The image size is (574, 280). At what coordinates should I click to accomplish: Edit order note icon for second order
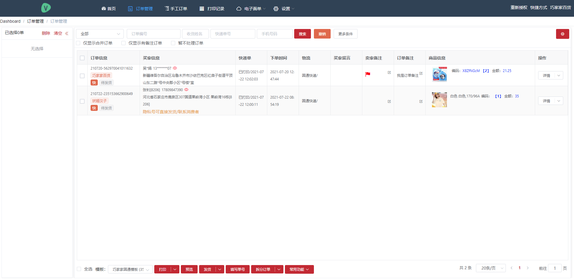pos(421,101)
